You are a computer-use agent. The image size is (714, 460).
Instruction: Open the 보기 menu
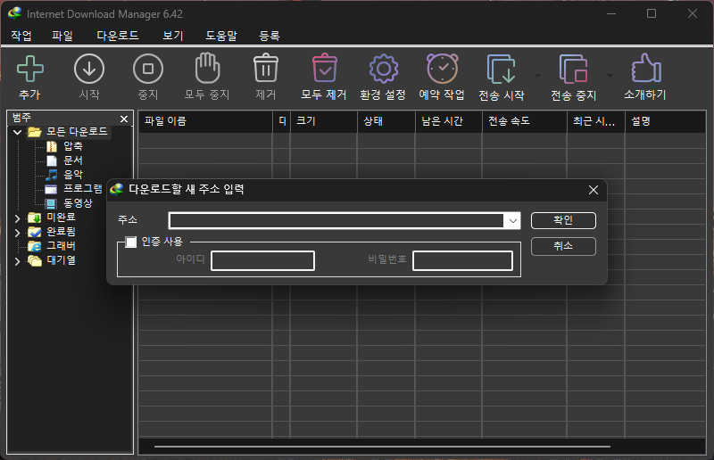point(173,36)
